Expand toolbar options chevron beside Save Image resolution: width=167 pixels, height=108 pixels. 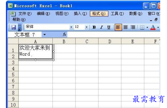[20, 27]
